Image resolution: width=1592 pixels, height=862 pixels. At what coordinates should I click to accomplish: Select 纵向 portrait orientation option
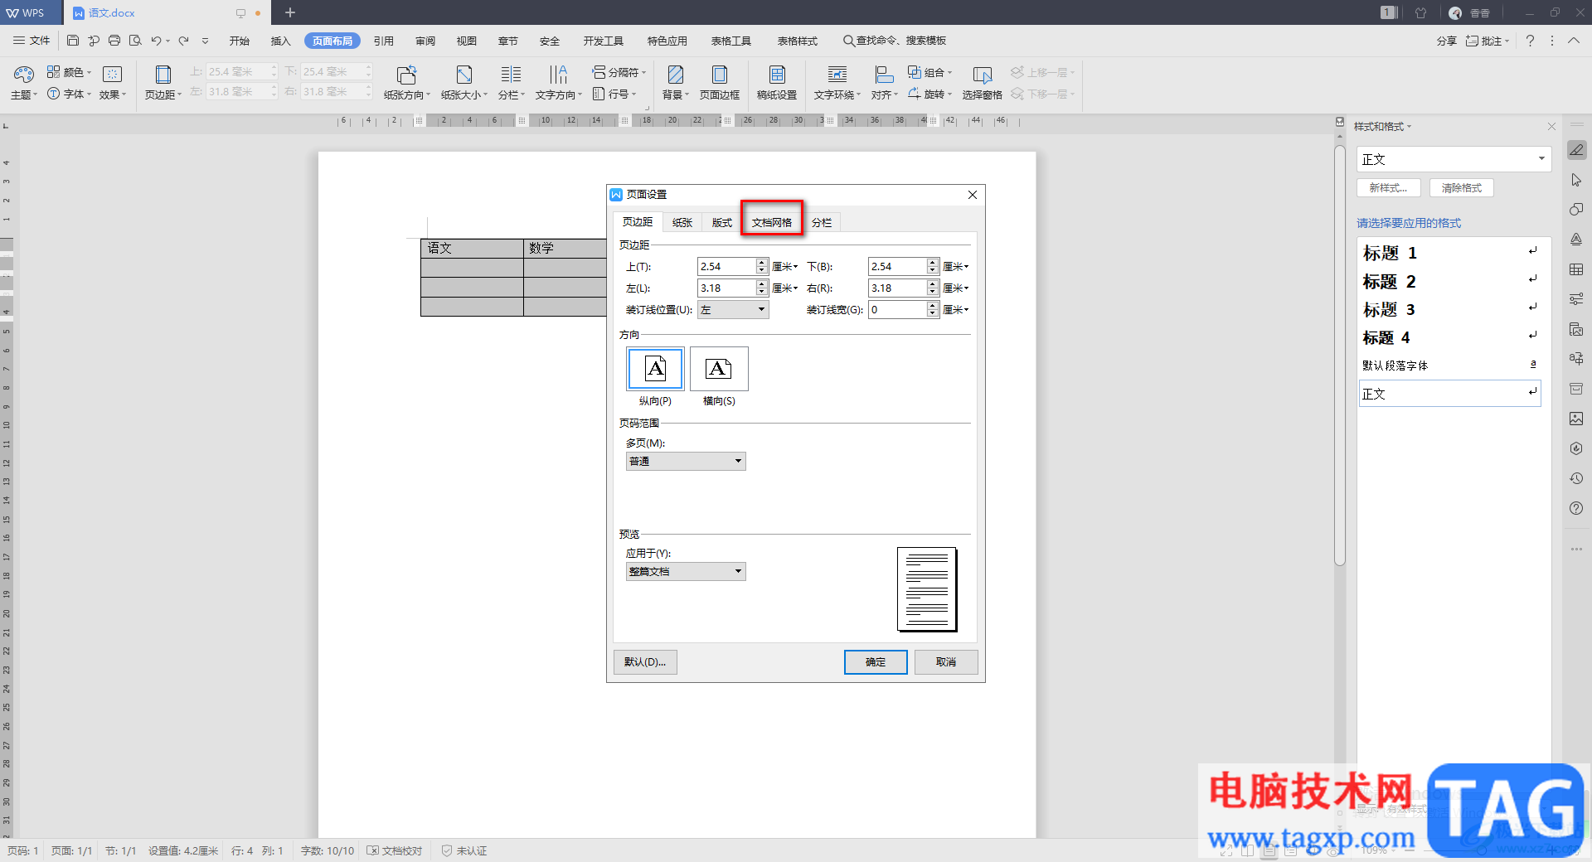(655, 370)
